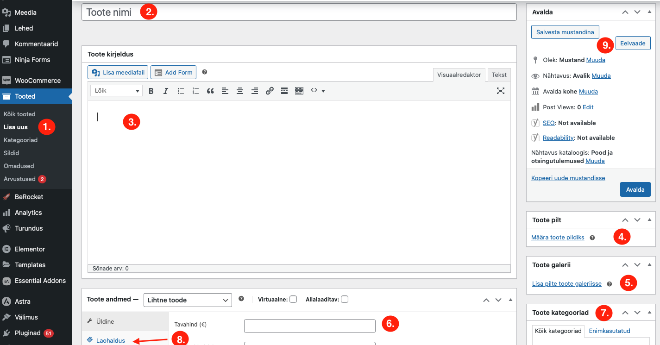Focus the Tavahind (€) price field

(x=309, y=326)
